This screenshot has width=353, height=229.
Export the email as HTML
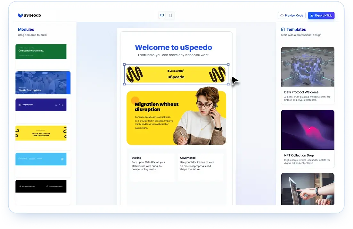(321, 15)
